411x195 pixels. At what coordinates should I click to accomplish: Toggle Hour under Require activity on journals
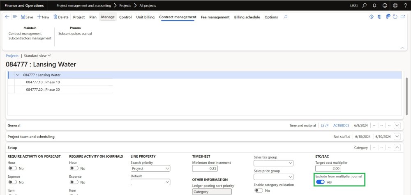pos(74,168)
